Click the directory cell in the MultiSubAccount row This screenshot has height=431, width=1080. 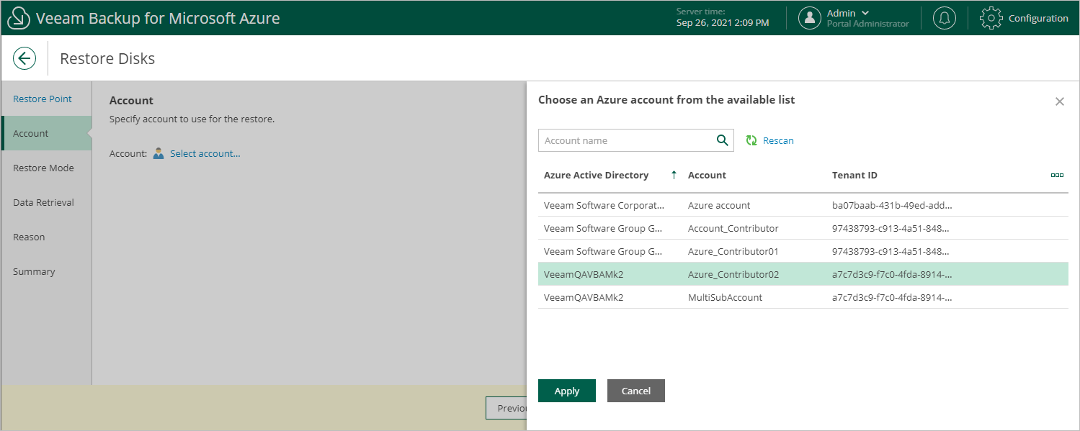click(584, 297)
